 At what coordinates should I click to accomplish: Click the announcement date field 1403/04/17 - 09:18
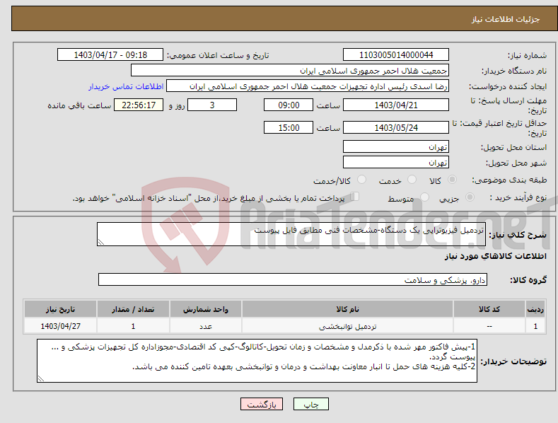click(110, 55)
